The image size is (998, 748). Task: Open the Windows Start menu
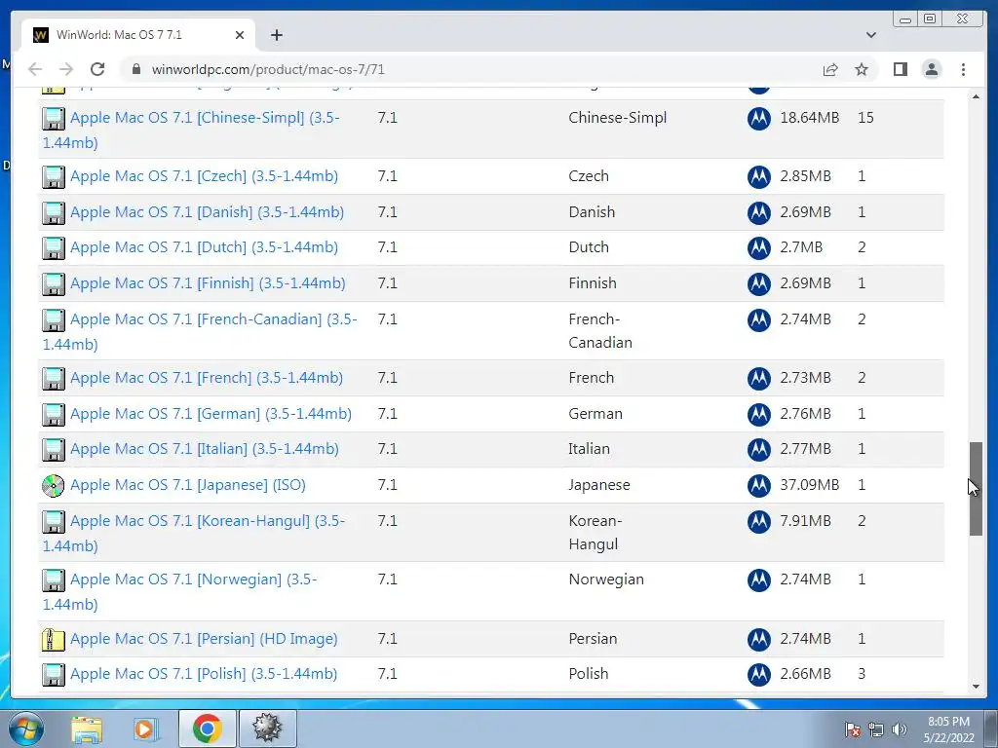[26, 729]
